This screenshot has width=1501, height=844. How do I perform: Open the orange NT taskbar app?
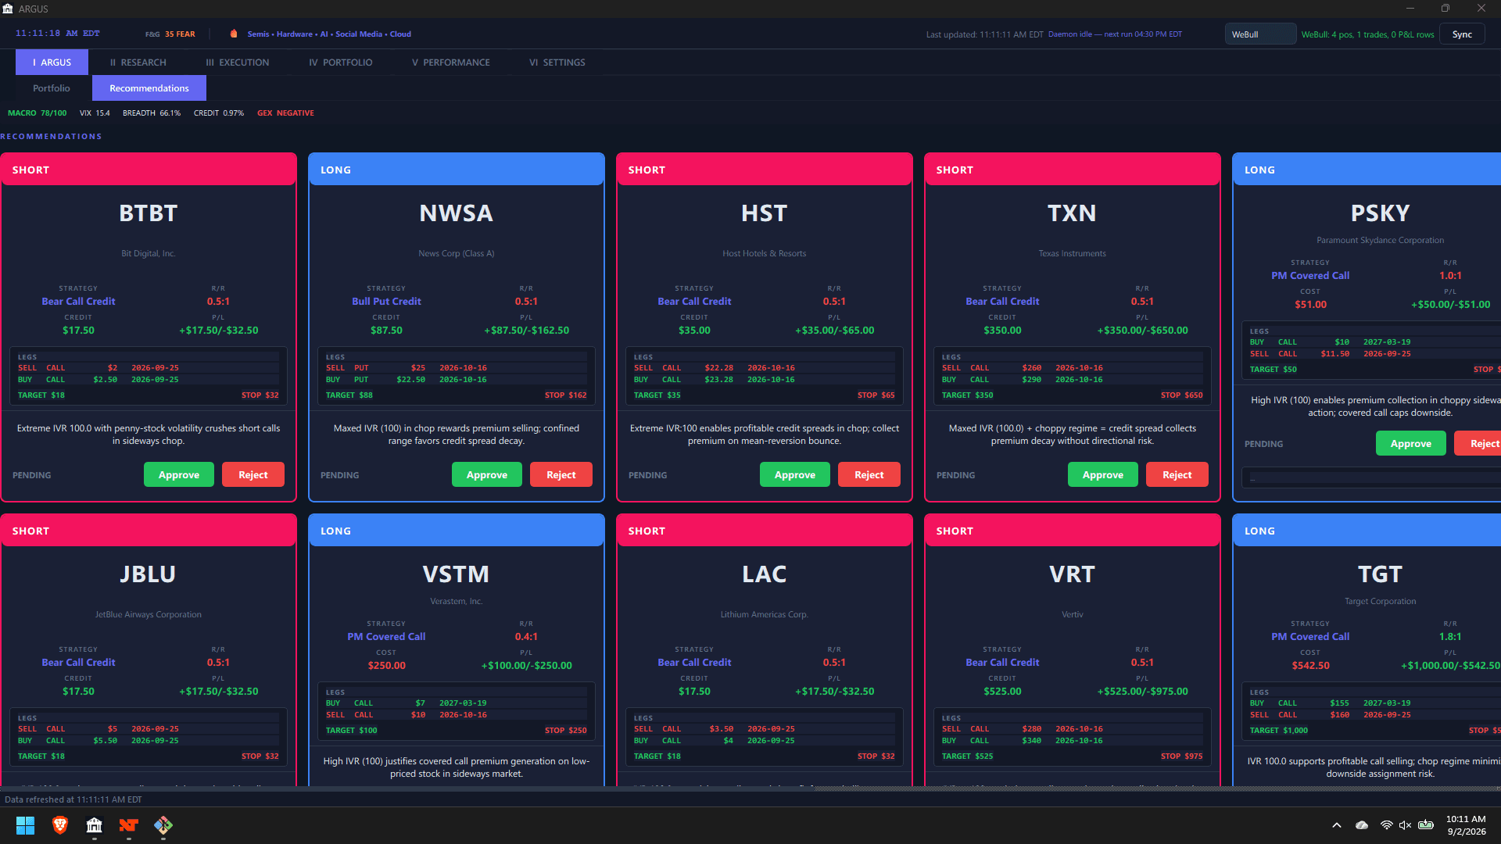[129, 825]
